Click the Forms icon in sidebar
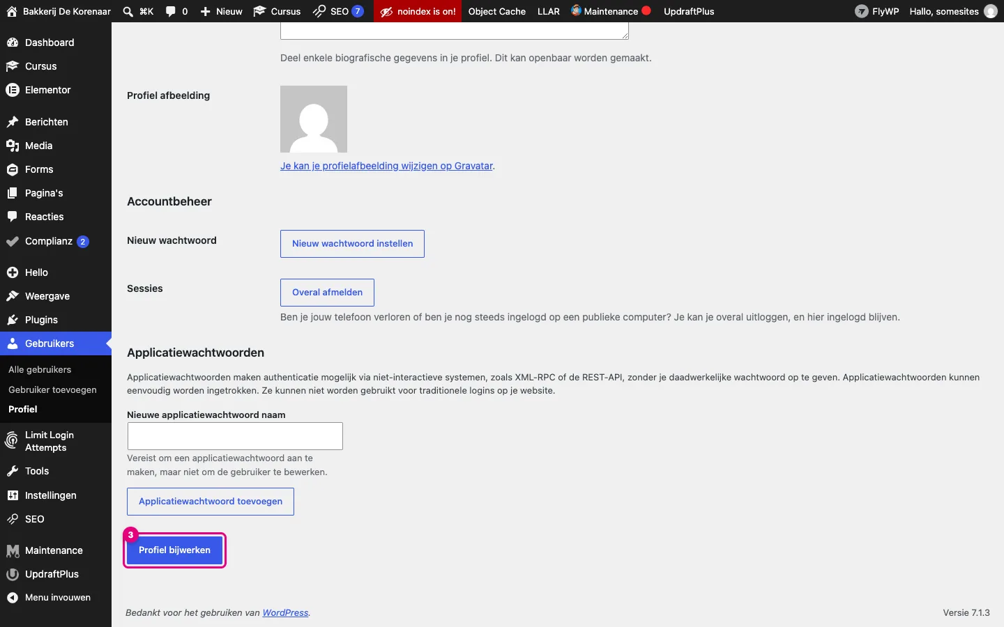 pos(12,169)
